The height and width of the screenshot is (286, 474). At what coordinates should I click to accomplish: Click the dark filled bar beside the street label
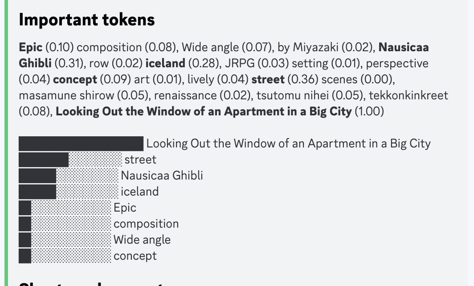(x=44, y=159)
